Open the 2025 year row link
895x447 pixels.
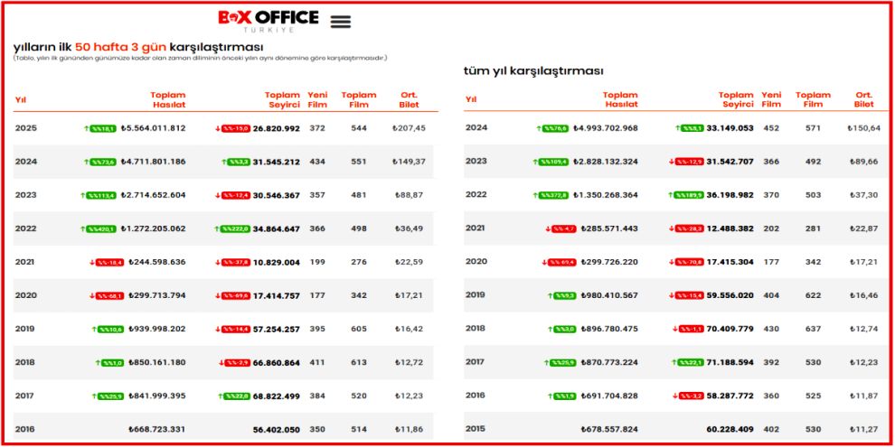(24, 128)
